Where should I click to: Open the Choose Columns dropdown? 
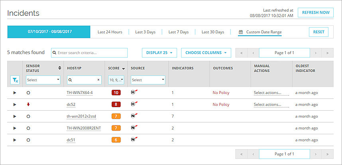pos(206,53)
